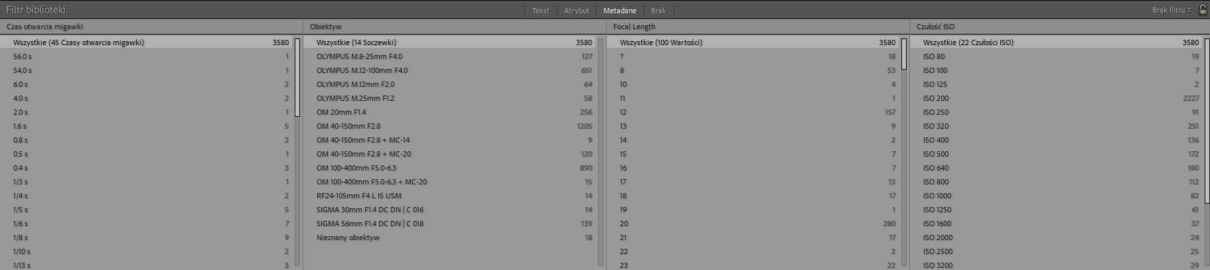Viewport: 1210px width, 270px height.
Task: Open the Czas otwarcia migawki column menu
Action: pos(44,27)
